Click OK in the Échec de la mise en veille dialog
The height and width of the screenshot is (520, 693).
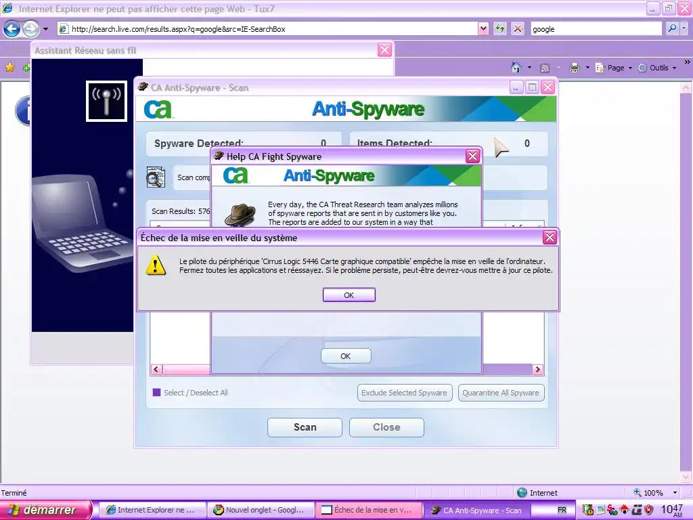pos(349,295)
